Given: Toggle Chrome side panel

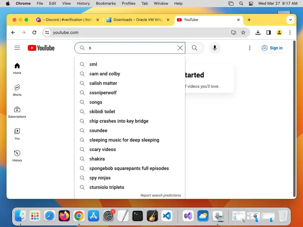Looking at the screenshot, I should (269, 33).
